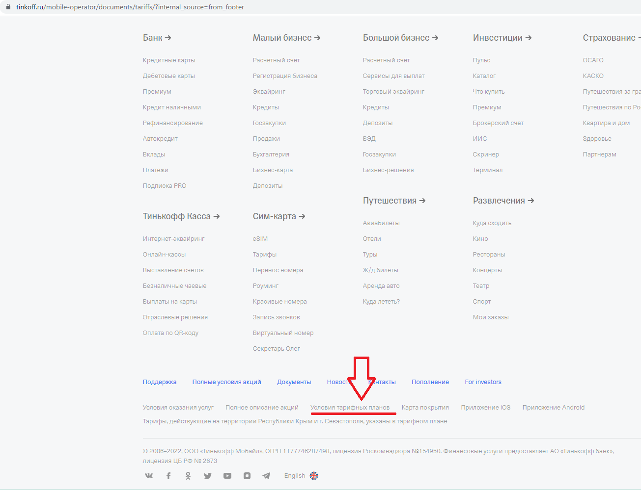
Task: Open the Поддержка link
Action: 160,382
